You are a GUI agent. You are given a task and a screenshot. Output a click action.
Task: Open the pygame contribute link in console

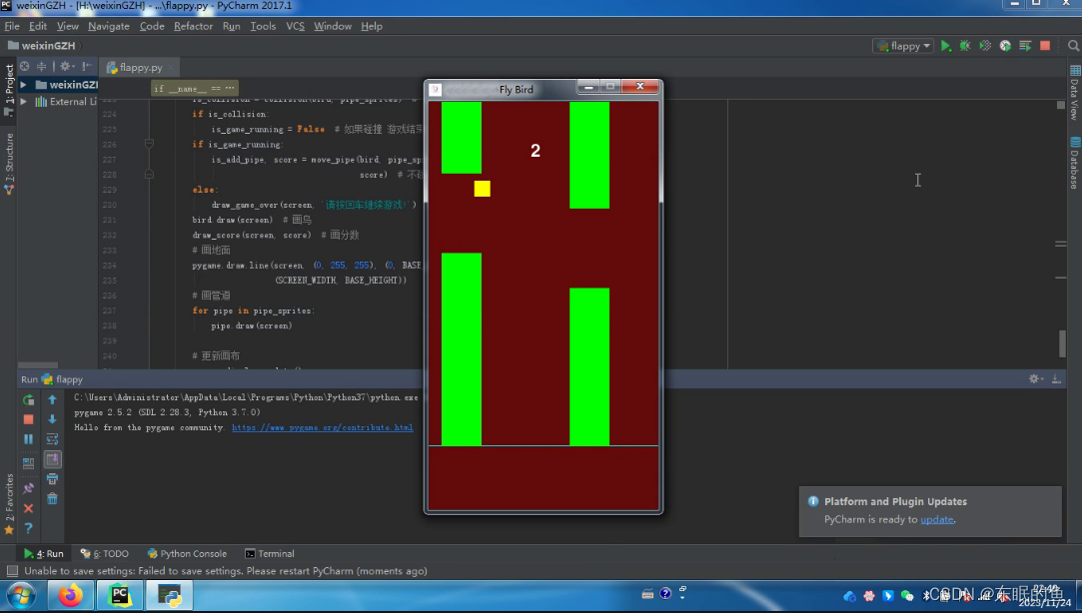coord(323,427)
